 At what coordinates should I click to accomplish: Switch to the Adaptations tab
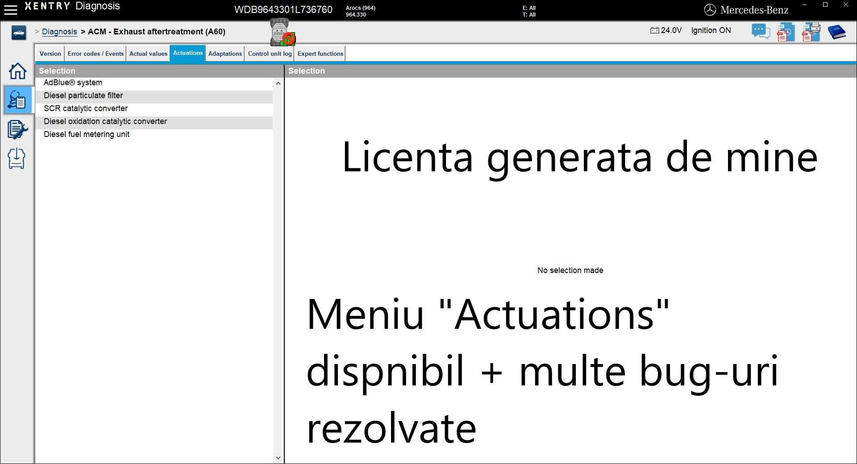225,54
